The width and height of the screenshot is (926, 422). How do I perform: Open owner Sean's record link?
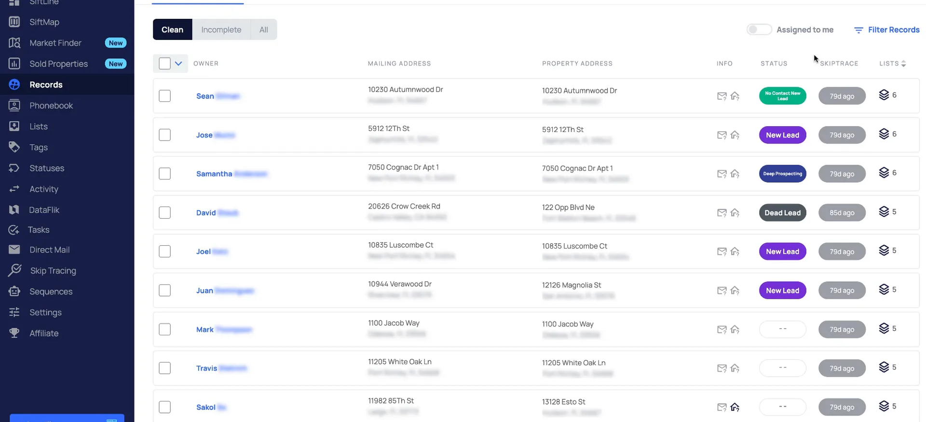[218, 96]
